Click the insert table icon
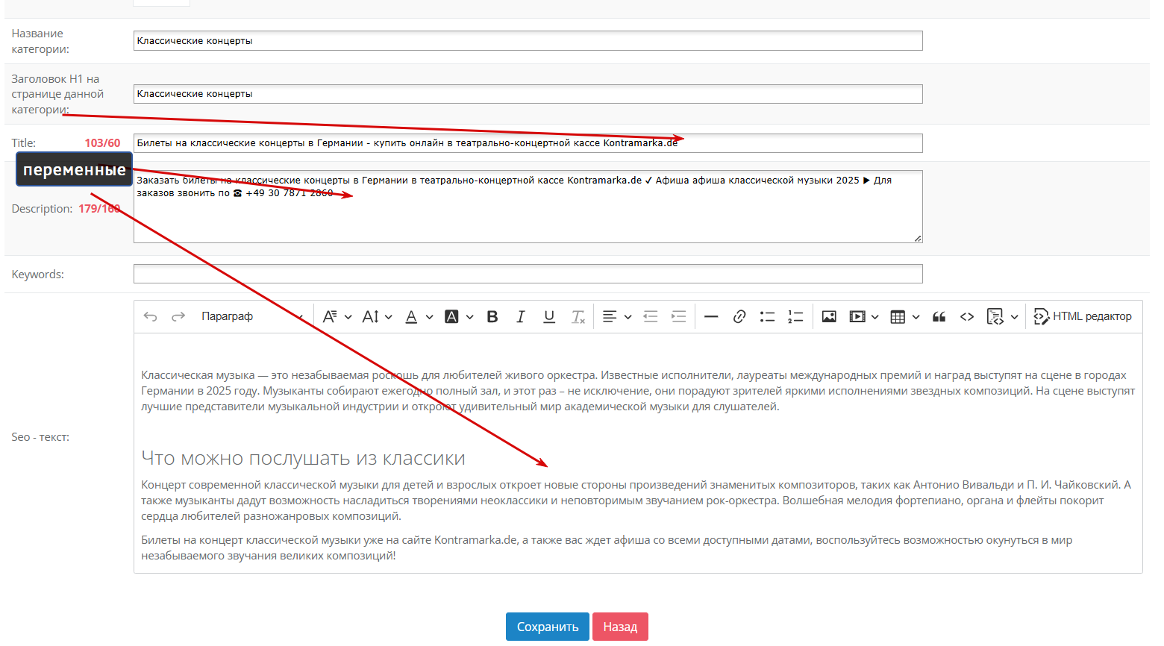 pyautogui.click(x=898, y=316)
